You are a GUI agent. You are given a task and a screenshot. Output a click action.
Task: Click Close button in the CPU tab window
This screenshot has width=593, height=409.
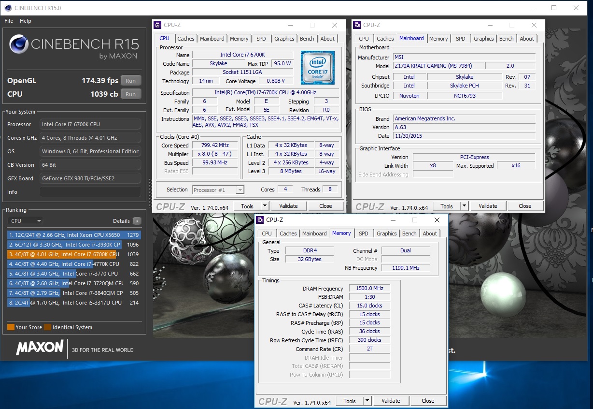coord(325,206)
